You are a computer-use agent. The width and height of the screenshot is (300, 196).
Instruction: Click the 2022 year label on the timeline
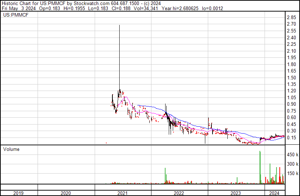(x=179, y=193)
